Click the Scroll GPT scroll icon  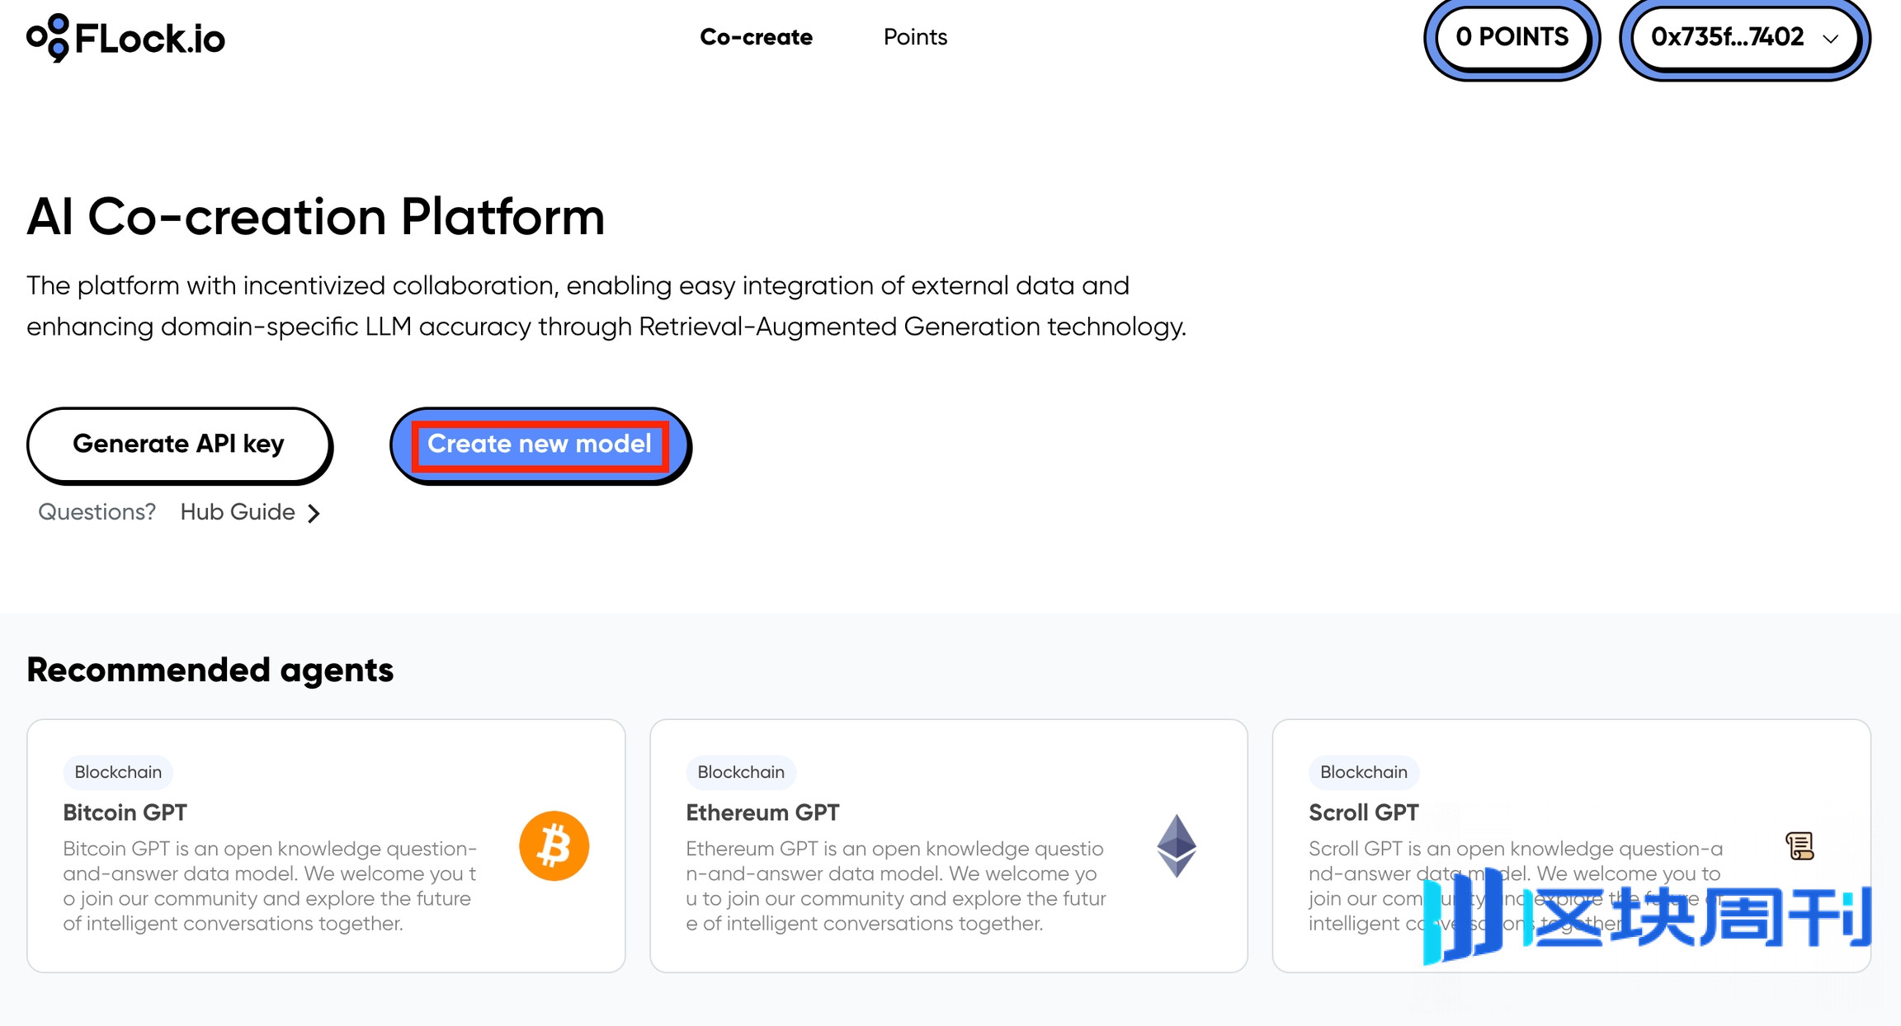point(1800,846)
